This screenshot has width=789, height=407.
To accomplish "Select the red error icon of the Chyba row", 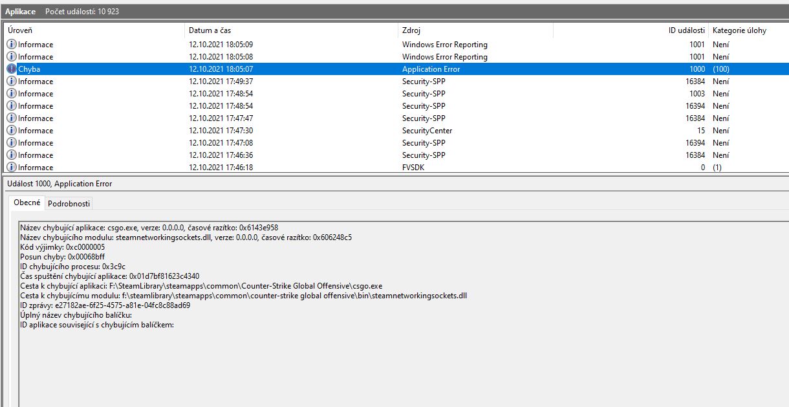I will point(12,69).
